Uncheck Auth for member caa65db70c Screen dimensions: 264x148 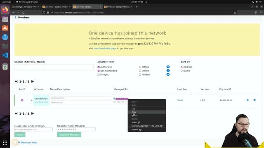click(x=22, y=100)
